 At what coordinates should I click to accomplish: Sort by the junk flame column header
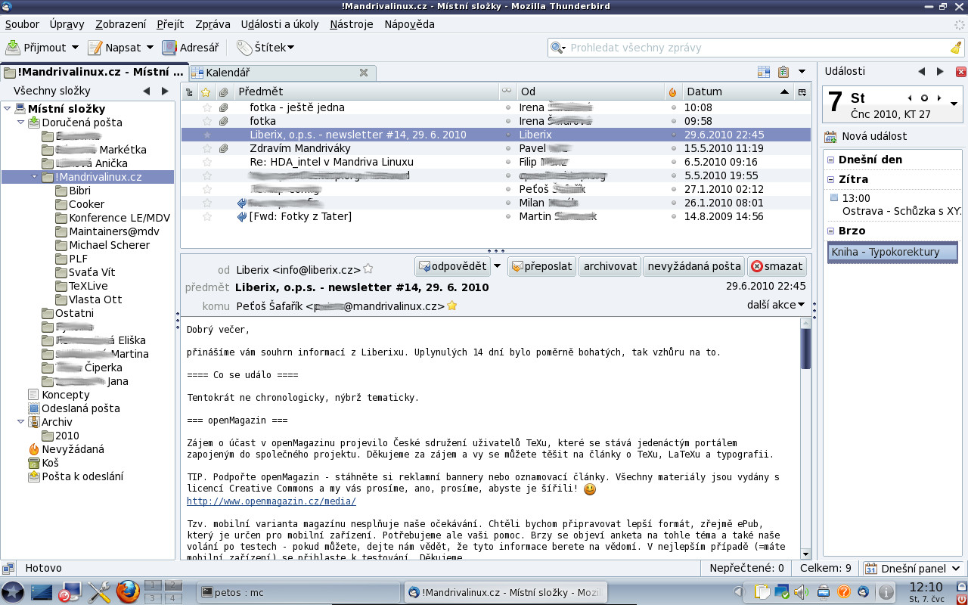(672, 92)
